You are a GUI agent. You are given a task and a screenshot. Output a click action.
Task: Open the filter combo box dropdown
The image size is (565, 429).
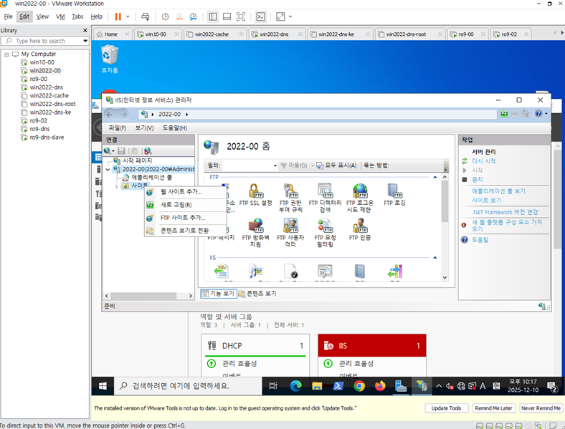[x=275, y=165]
